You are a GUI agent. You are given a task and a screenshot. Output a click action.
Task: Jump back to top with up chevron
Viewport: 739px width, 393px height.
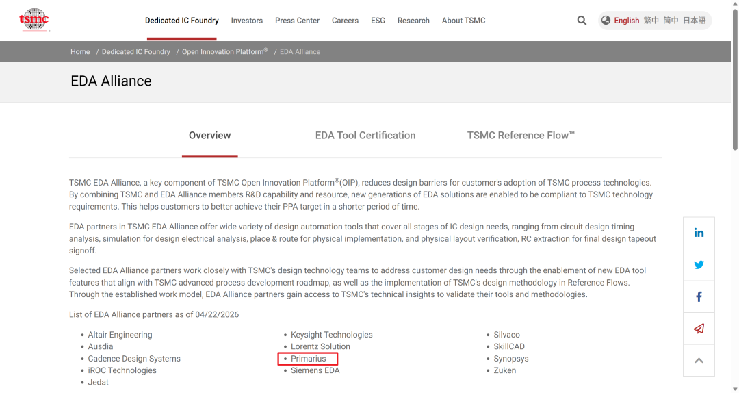[x=699, y=360]
